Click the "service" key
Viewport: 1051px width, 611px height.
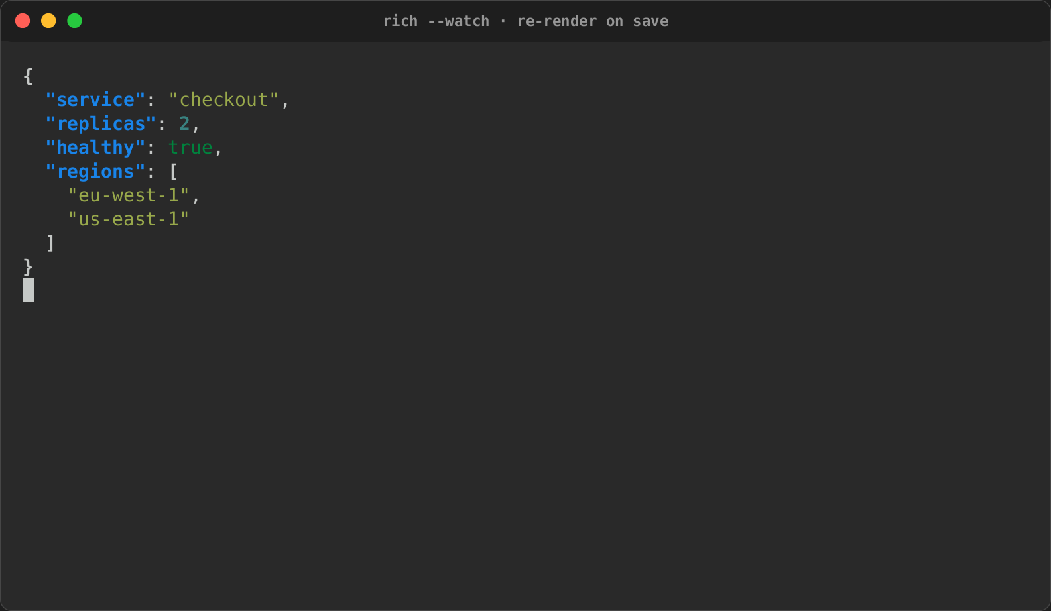tap(95, 100)
